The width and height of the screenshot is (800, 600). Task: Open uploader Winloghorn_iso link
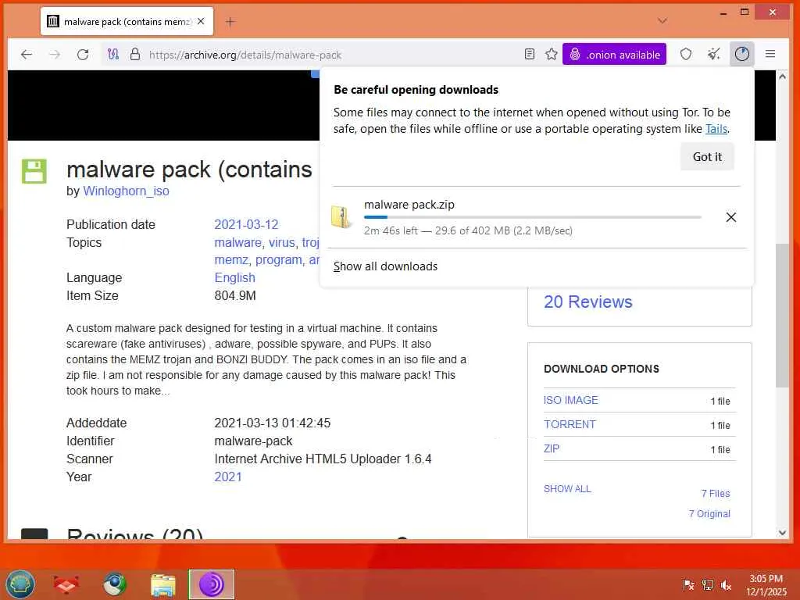click(126, 191)
